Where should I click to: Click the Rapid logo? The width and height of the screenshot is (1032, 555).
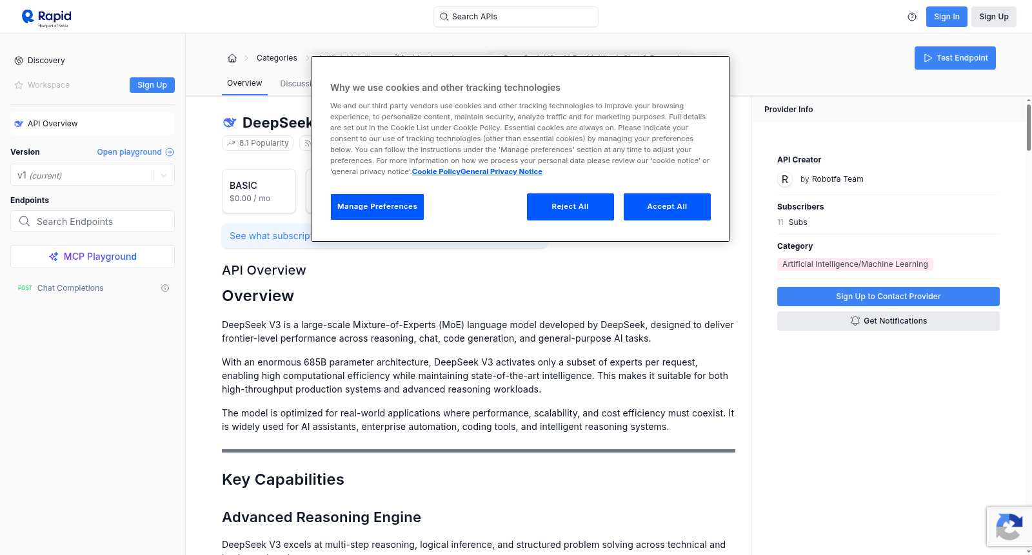[46, 17]
